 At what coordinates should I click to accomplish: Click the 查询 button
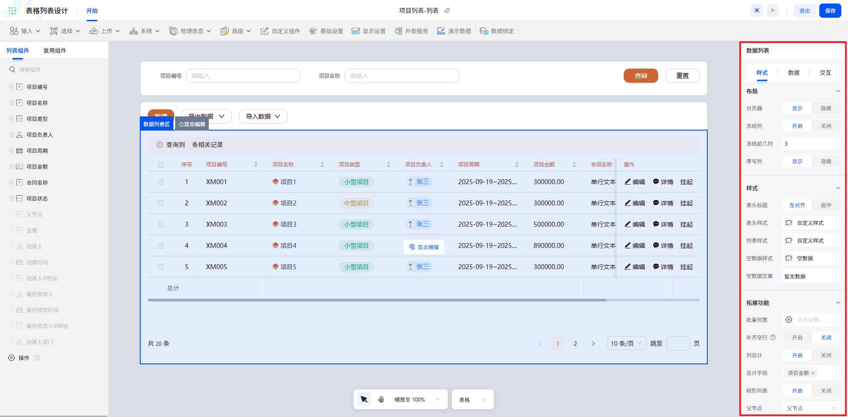click(641, 76)
